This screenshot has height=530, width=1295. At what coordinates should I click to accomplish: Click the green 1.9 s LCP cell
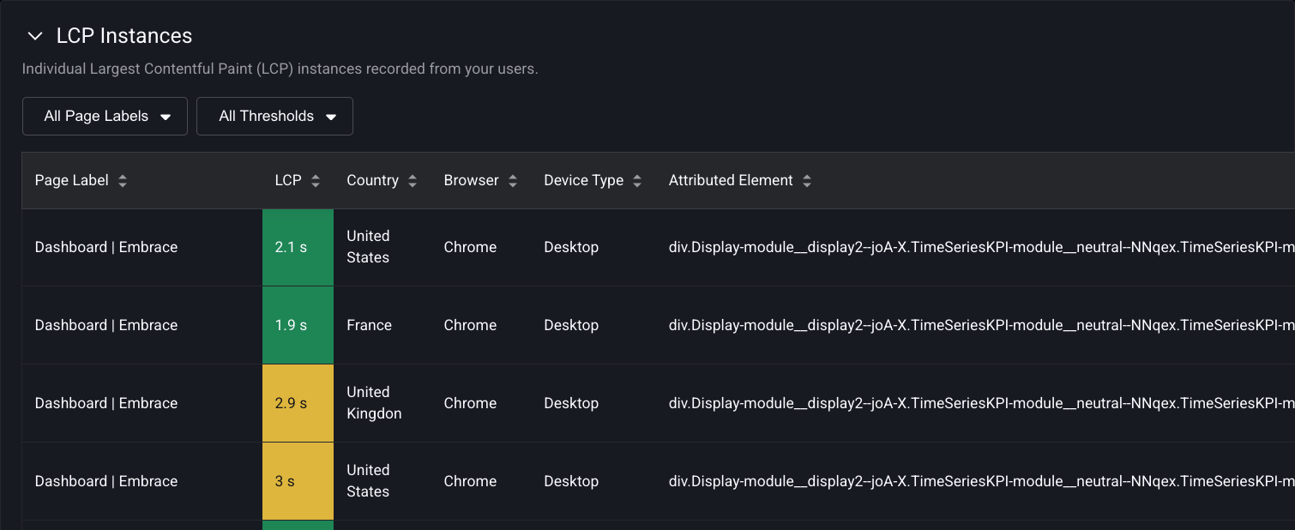[298, 325]
